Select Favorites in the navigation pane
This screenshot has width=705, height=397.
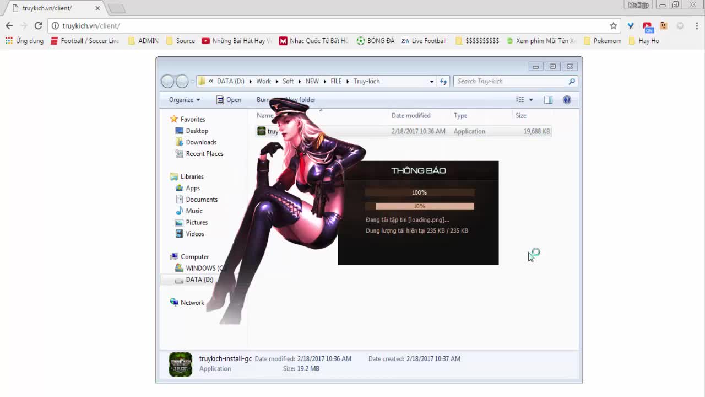[188, 119]
